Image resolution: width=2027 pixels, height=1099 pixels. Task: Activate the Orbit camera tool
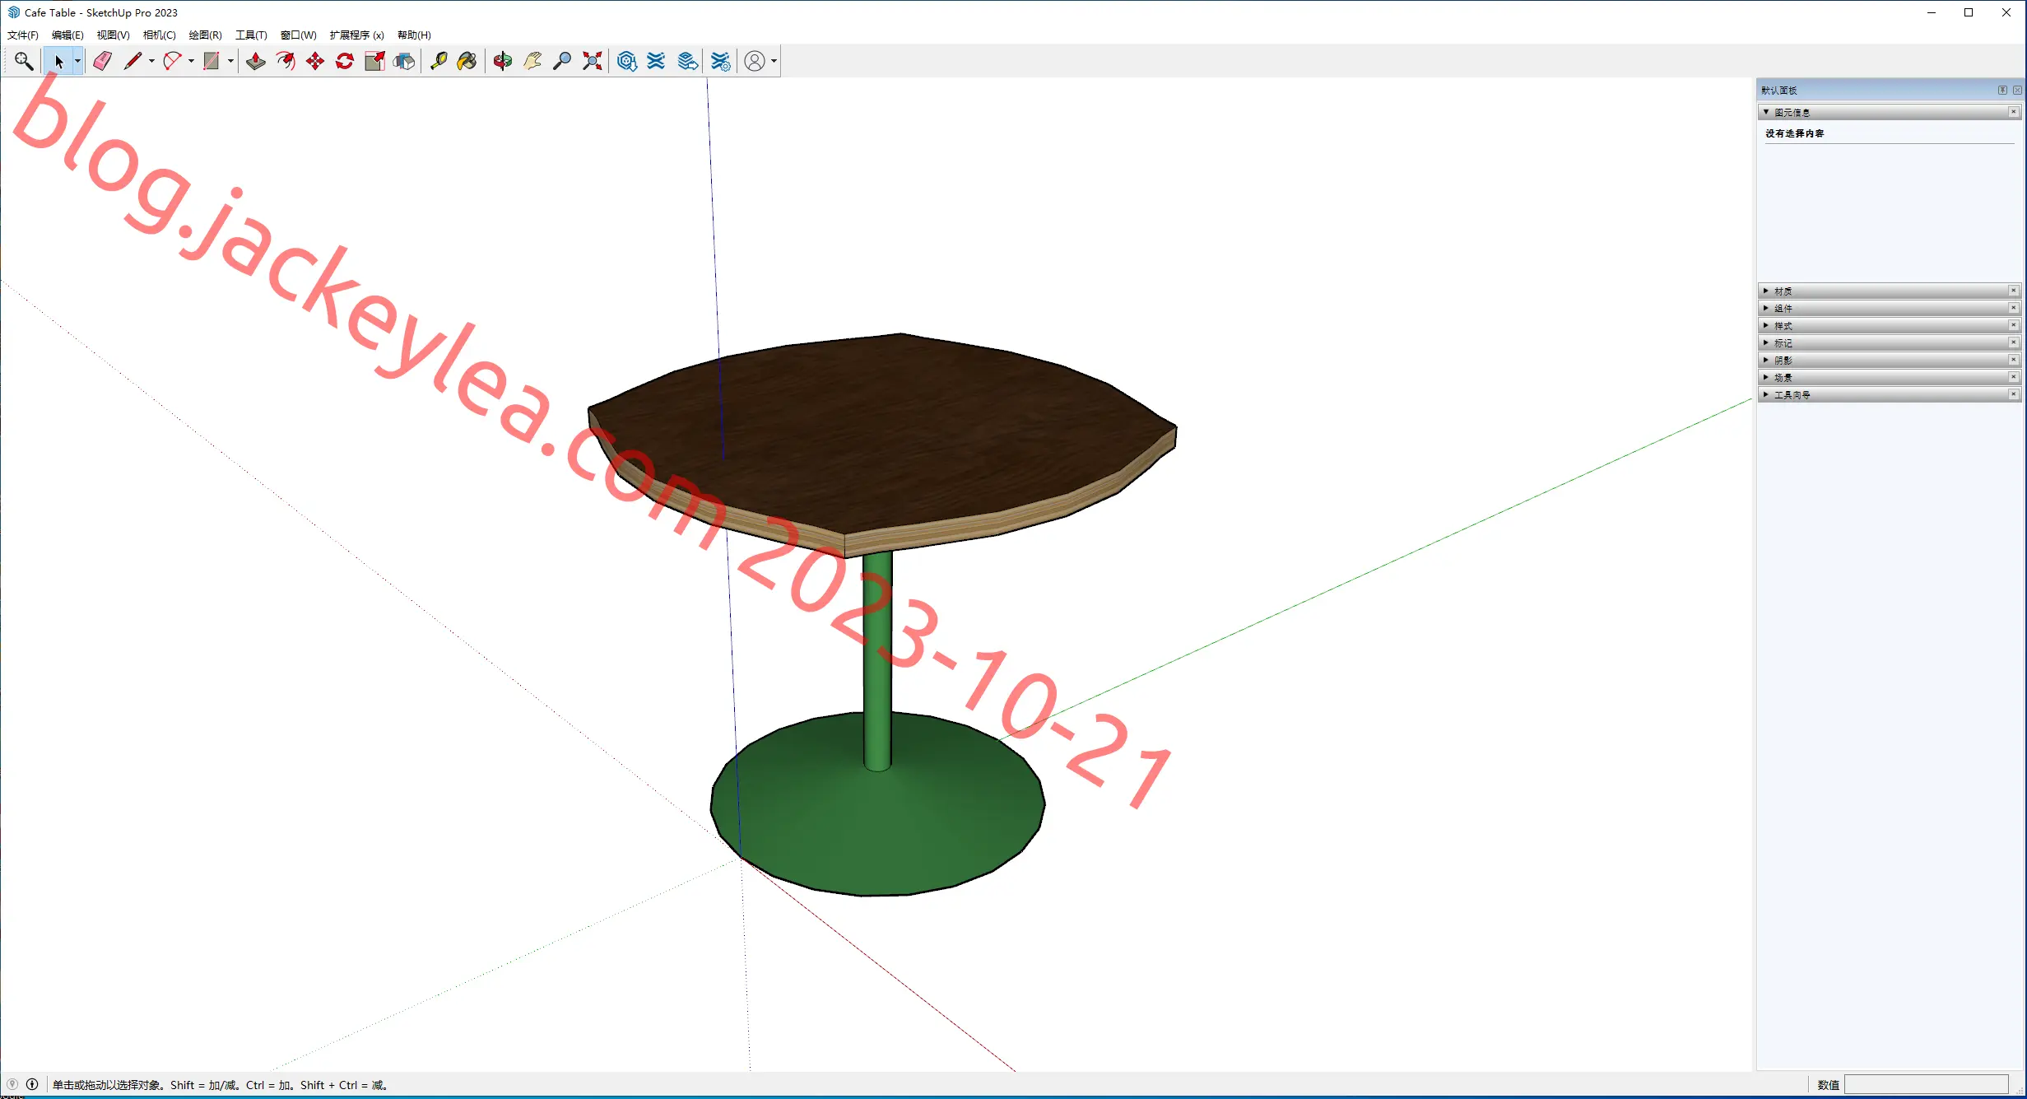point(503,61)
